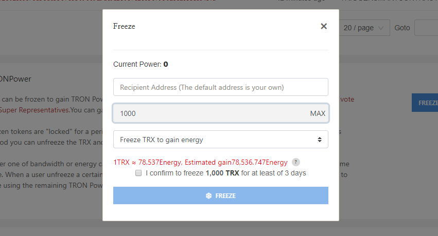Tick the confirm freeze 1,000 TRX checkbox
The height and width of the screenshot is (236, 438).
coord(138,173)
